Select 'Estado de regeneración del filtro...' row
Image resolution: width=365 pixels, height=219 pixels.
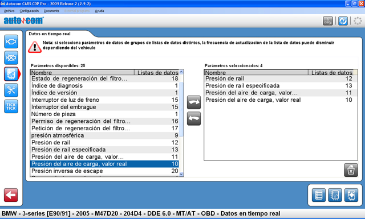point(104,78)
